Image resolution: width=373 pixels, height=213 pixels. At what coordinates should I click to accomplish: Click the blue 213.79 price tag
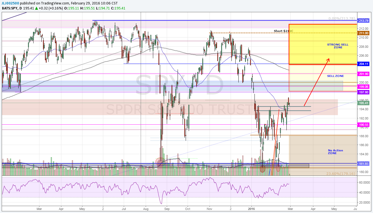tap(364, 21)
